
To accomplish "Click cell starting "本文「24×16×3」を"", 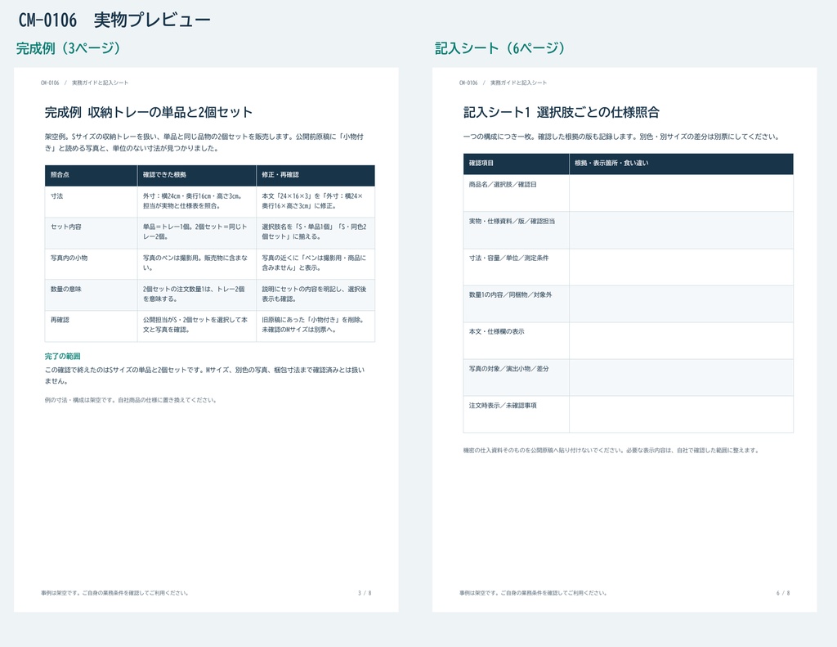I will point(316,201).
